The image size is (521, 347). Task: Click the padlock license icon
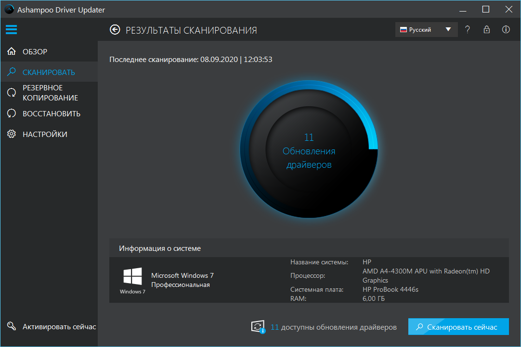click(x=486, y=29)
